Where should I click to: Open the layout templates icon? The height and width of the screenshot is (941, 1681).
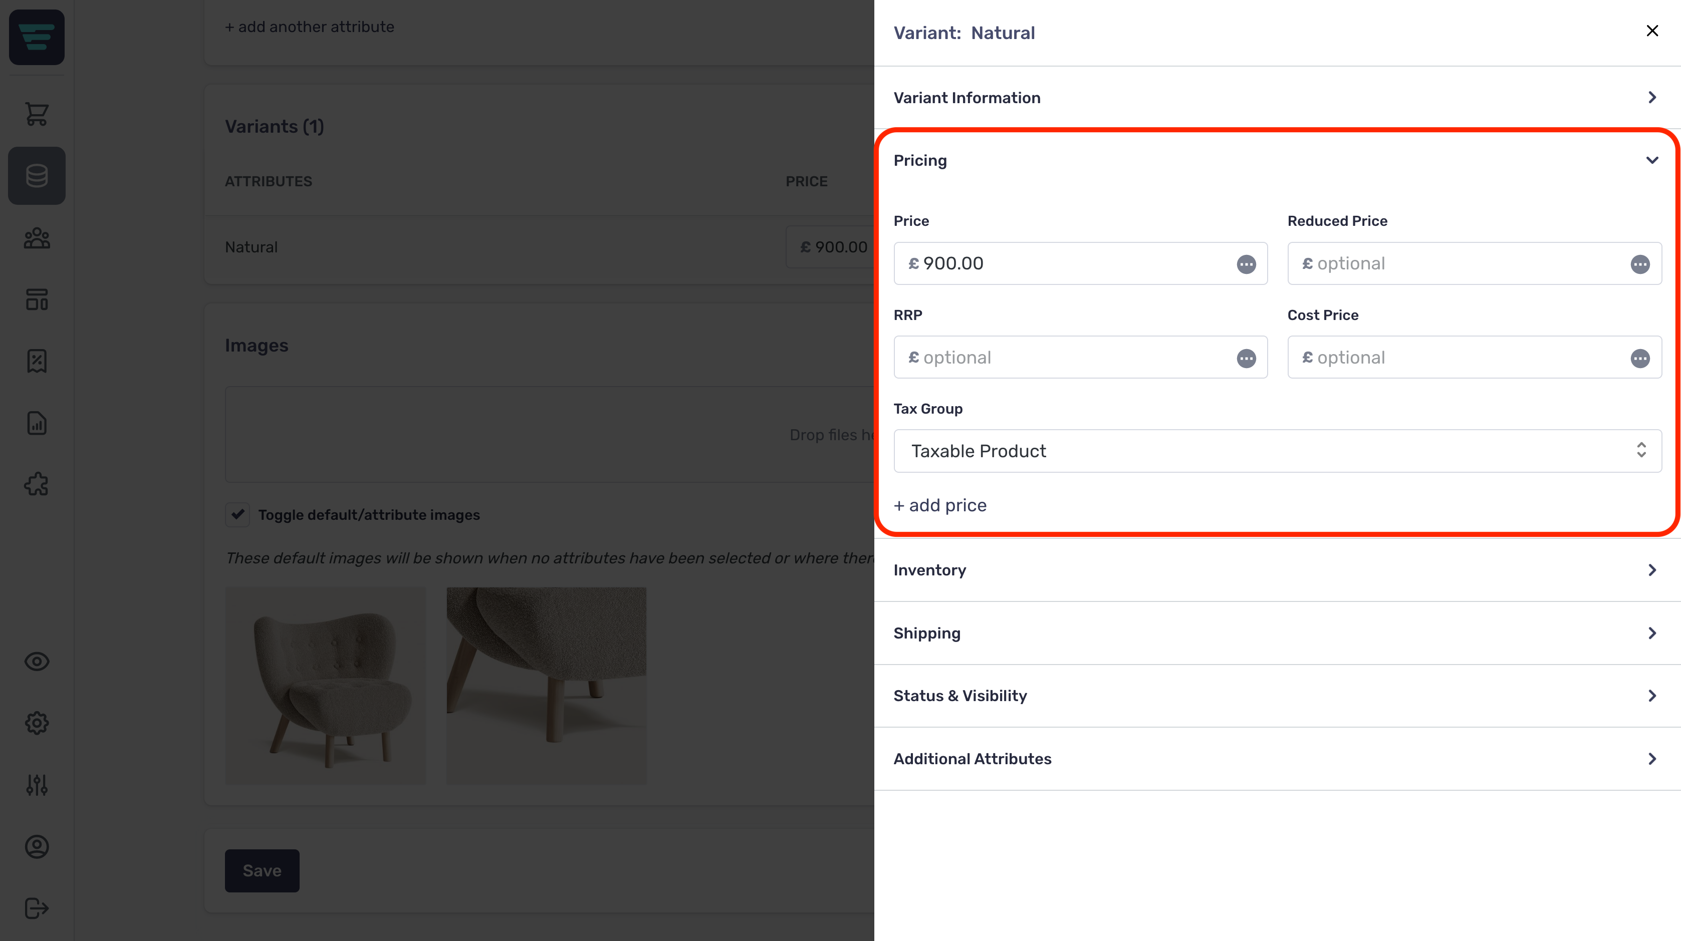pyautogui.click(x=37, y=299)
